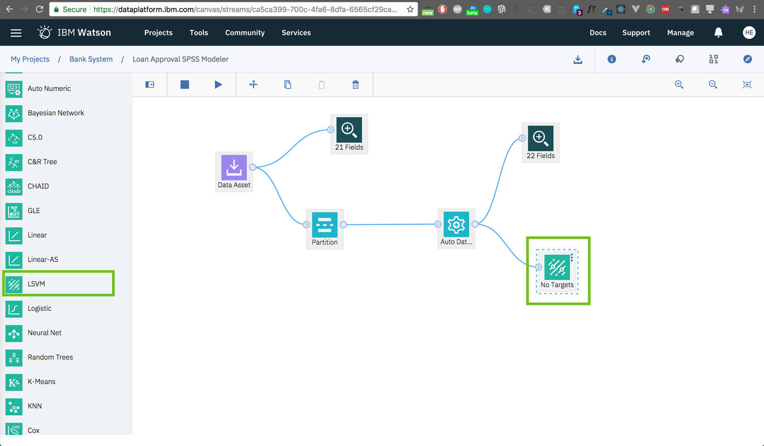Zoom in on the canvas
Image resolution: width=764 pixels, height=446 pixels.
679,84
